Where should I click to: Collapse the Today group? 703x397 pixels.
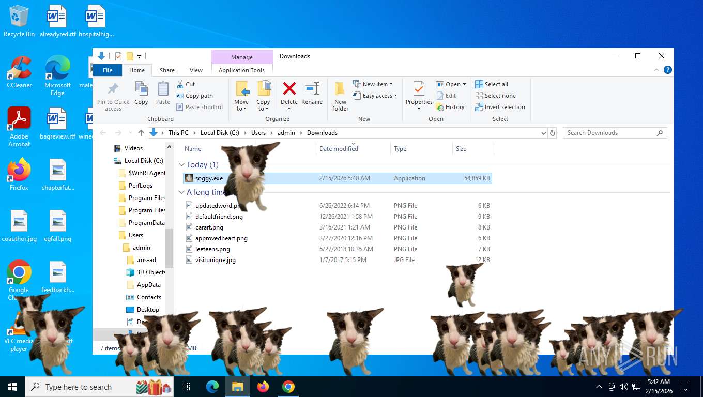coord(182,165)
